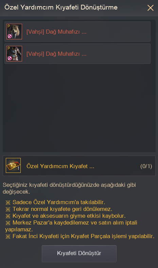Click the Kıyafet ve aksesuarın giyme etkisi note

[x=66, y=216]
